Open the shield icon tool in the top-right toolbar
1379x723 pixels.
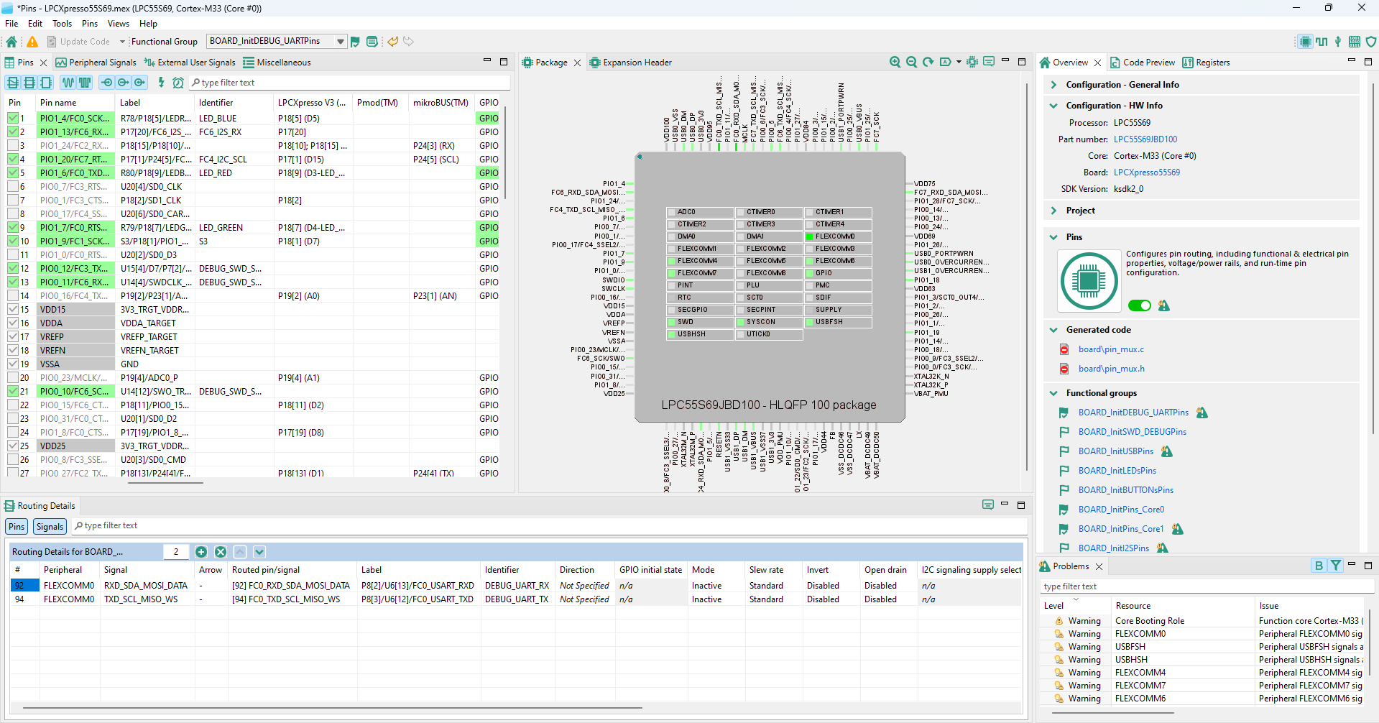(x=1370, y=42)
